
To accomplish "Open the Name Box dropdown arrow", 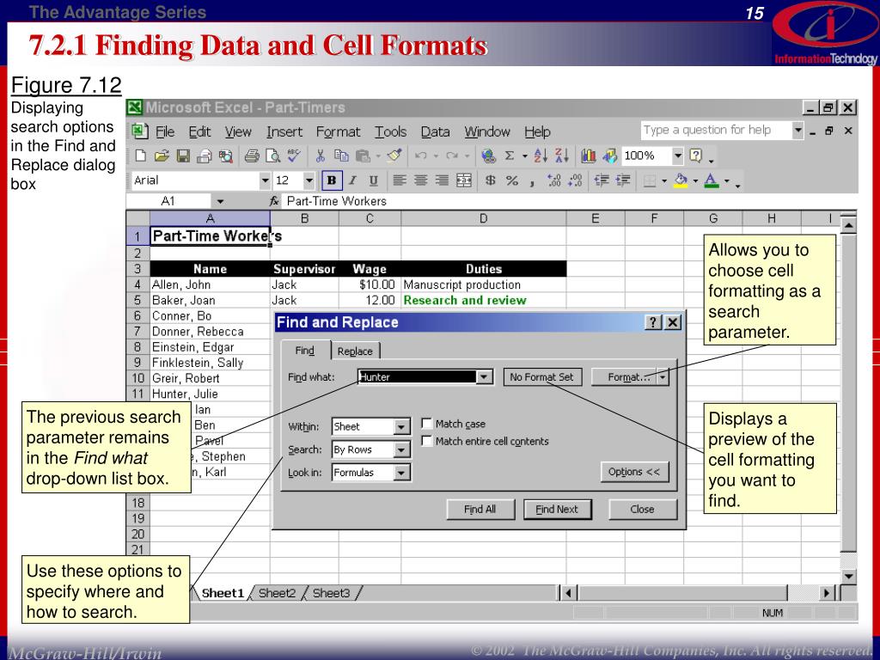I will point(220,201).
